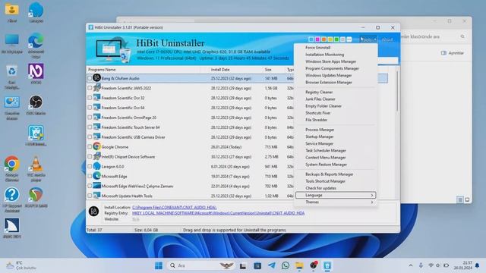Screen dimensions: 486x273
Task: Show hidden icons in system tray
Action: (411, 265)
